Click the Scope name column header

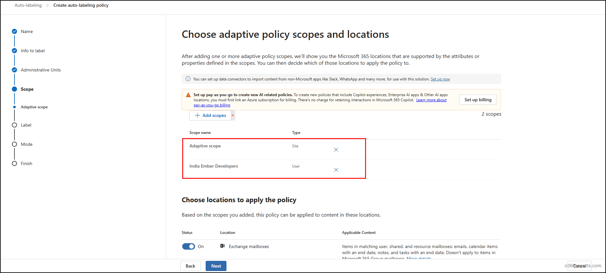tap(200, 133)
